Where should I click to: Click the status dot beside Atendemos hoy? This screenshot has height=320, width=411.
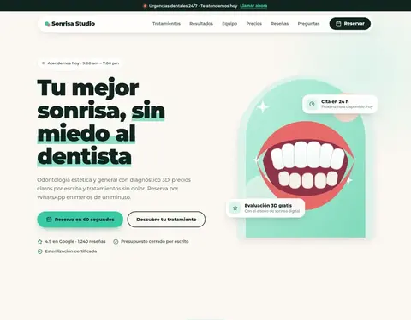tap(44, 63)
